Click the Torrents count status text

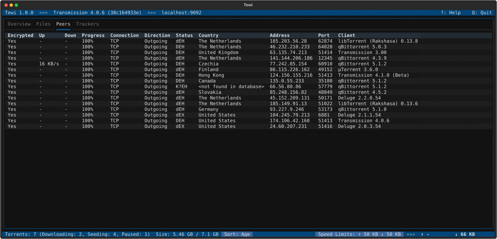(x=77, y=234)
